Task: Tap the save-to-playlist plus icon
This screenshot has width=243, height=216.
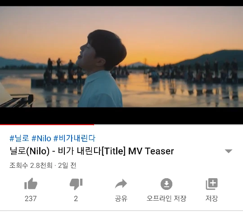Action: 211,184
